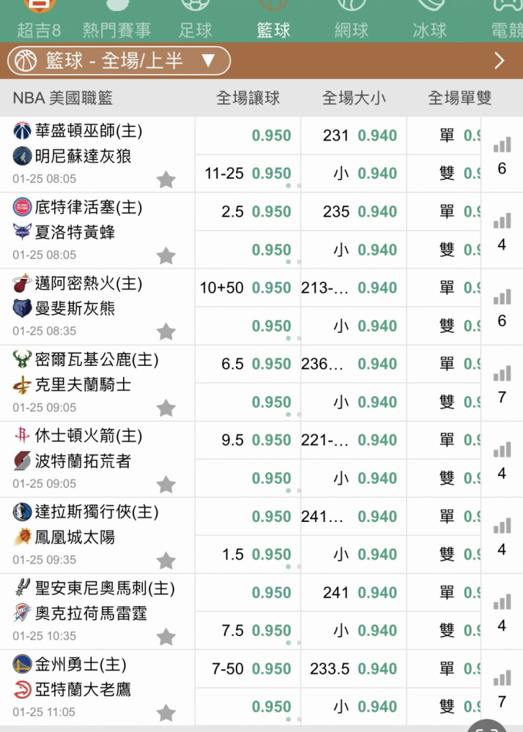Expand the 籃球 - 全場/上半 dropdown
Viewport: 523px width, 732px height.
coord(119,61)
